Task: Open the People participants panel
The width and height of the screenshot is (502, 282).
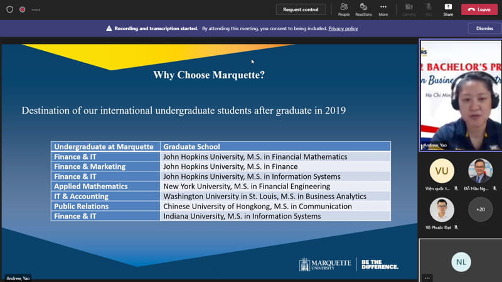Action: pos(344,9)
